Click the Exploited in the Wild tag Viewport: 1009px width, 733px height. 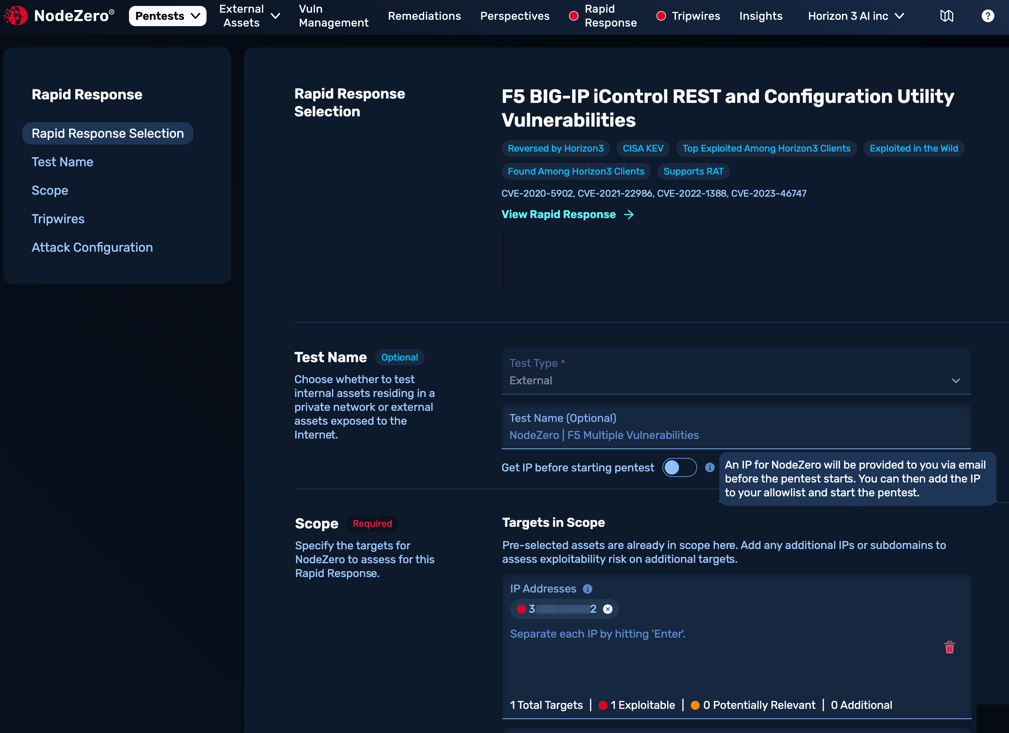tap(914, 149)
